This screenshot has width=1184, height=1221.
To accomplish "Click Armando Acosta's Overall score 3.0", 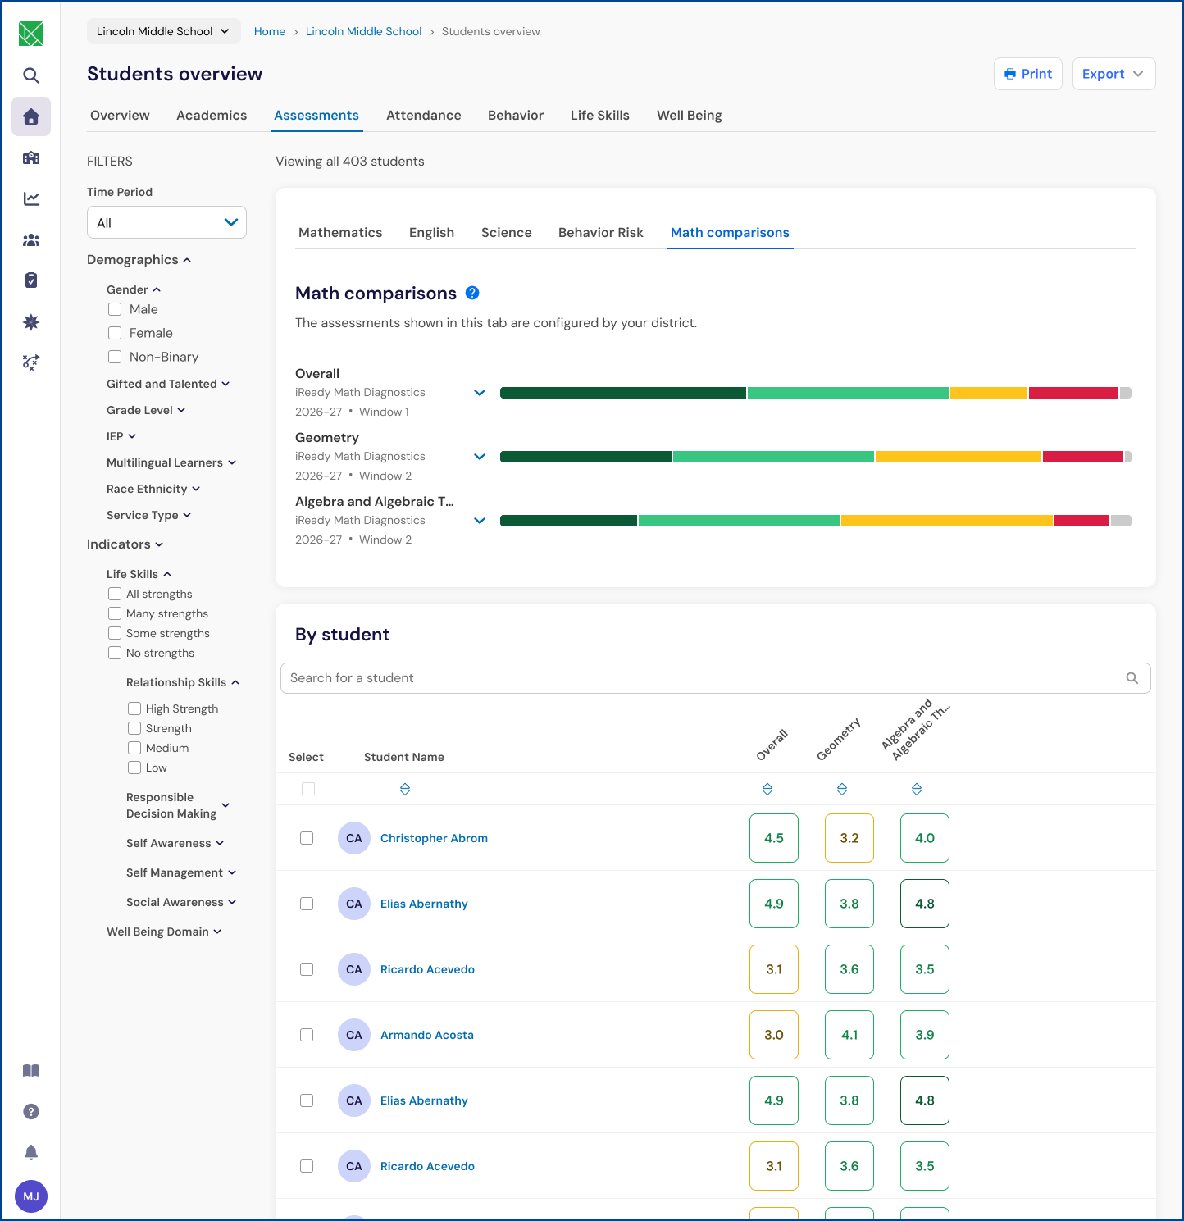I will (x=774, y=1035).
